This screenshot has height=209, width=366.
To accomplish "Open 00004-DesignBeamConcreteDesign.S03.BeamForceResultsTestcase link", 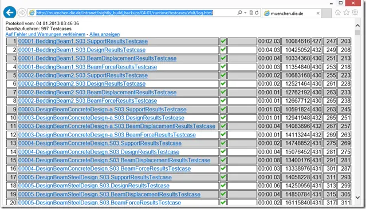I will point(104,168).
